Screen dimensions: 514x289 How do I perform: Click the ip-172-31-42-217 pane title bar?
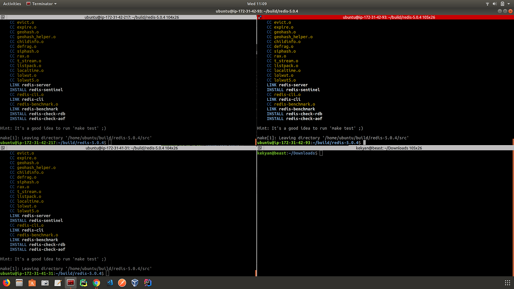tap(128, 17)
